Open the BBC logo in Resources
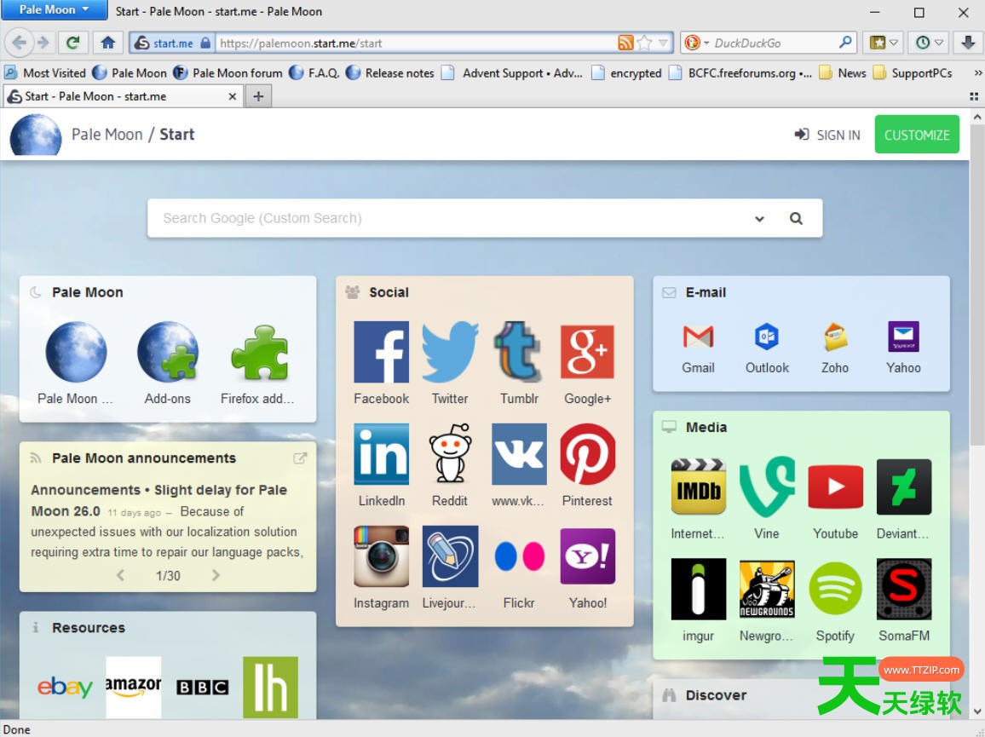Viewport: 985px width, 737px height. tap(202, 687)
